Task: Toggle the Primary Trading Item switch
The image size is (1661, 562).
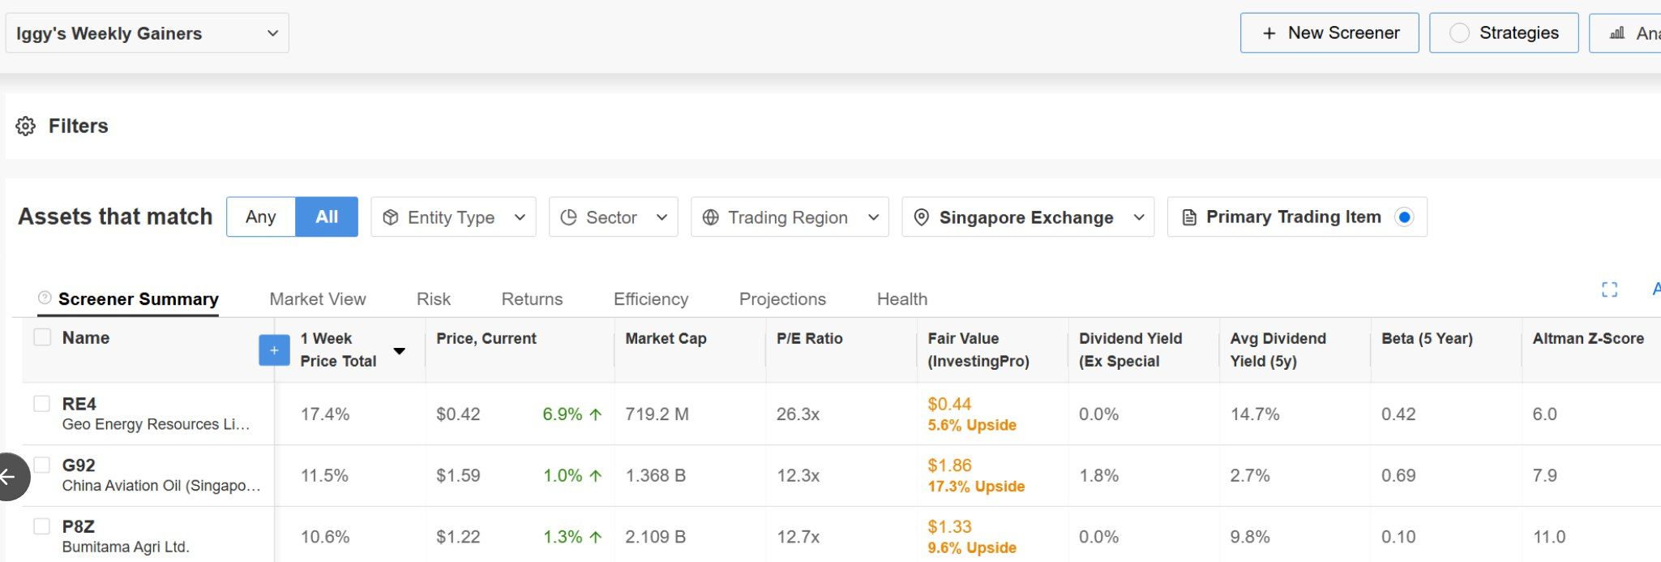Action: click(x=1404, y=217)
